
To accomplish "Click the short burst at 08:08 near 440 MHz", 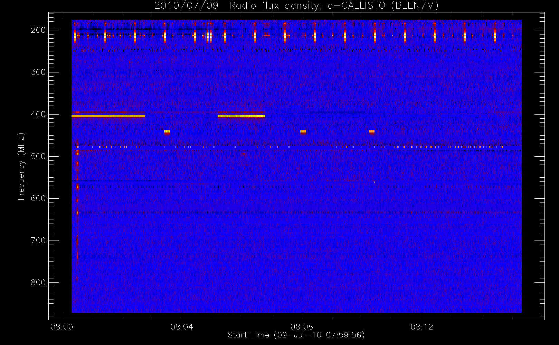I will [x=303, y=131].
